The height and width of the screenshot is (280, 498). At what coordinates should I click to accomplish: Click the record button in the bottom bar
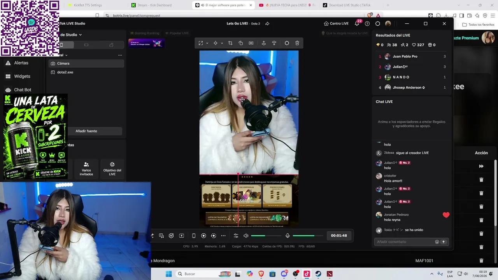pyautogui.click(x=203, y=236)
